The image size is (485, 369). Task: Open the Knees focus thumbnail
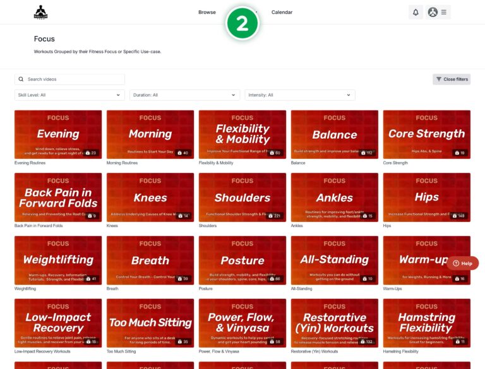150,197
